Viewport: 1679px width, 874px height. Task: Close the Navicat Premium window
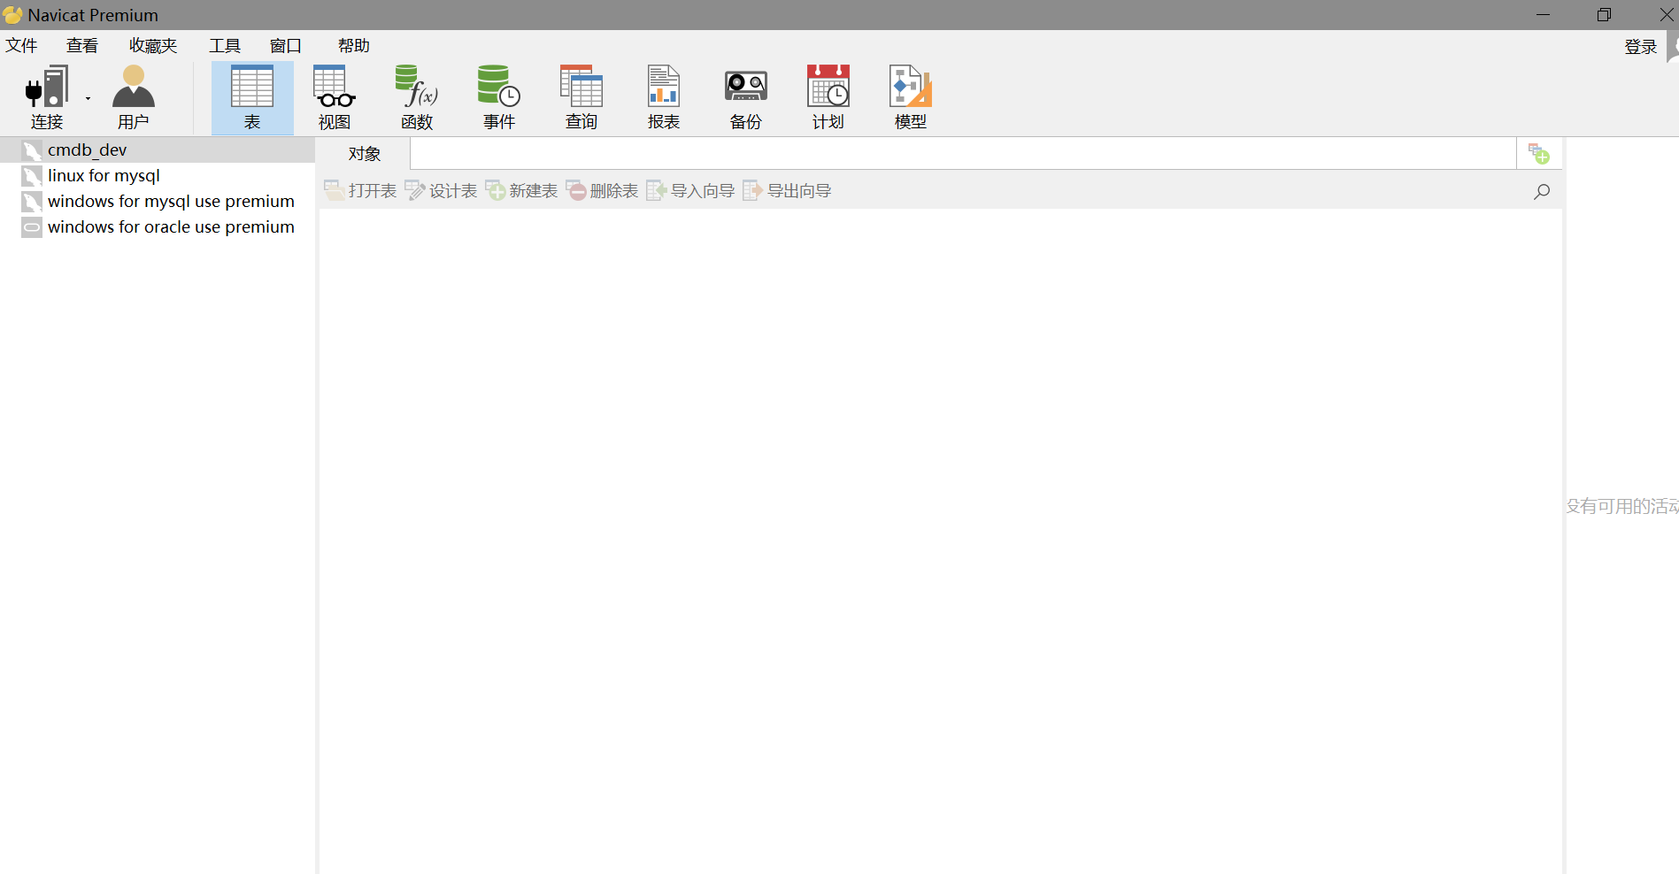click(1666, 15)
